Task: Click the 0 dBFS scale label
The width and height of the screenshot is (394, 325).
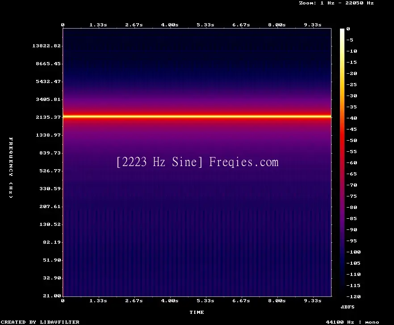Action: [x=348, y=29]
